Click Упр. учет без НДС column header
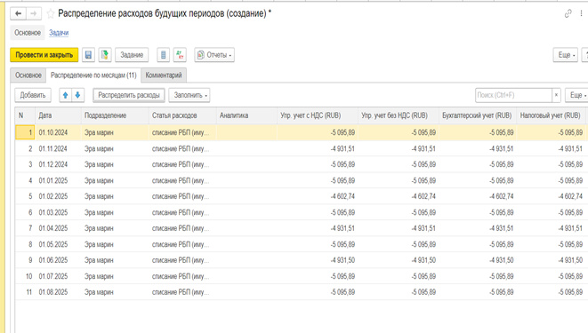Screen dimensions: 588x333 coord(399,115)
